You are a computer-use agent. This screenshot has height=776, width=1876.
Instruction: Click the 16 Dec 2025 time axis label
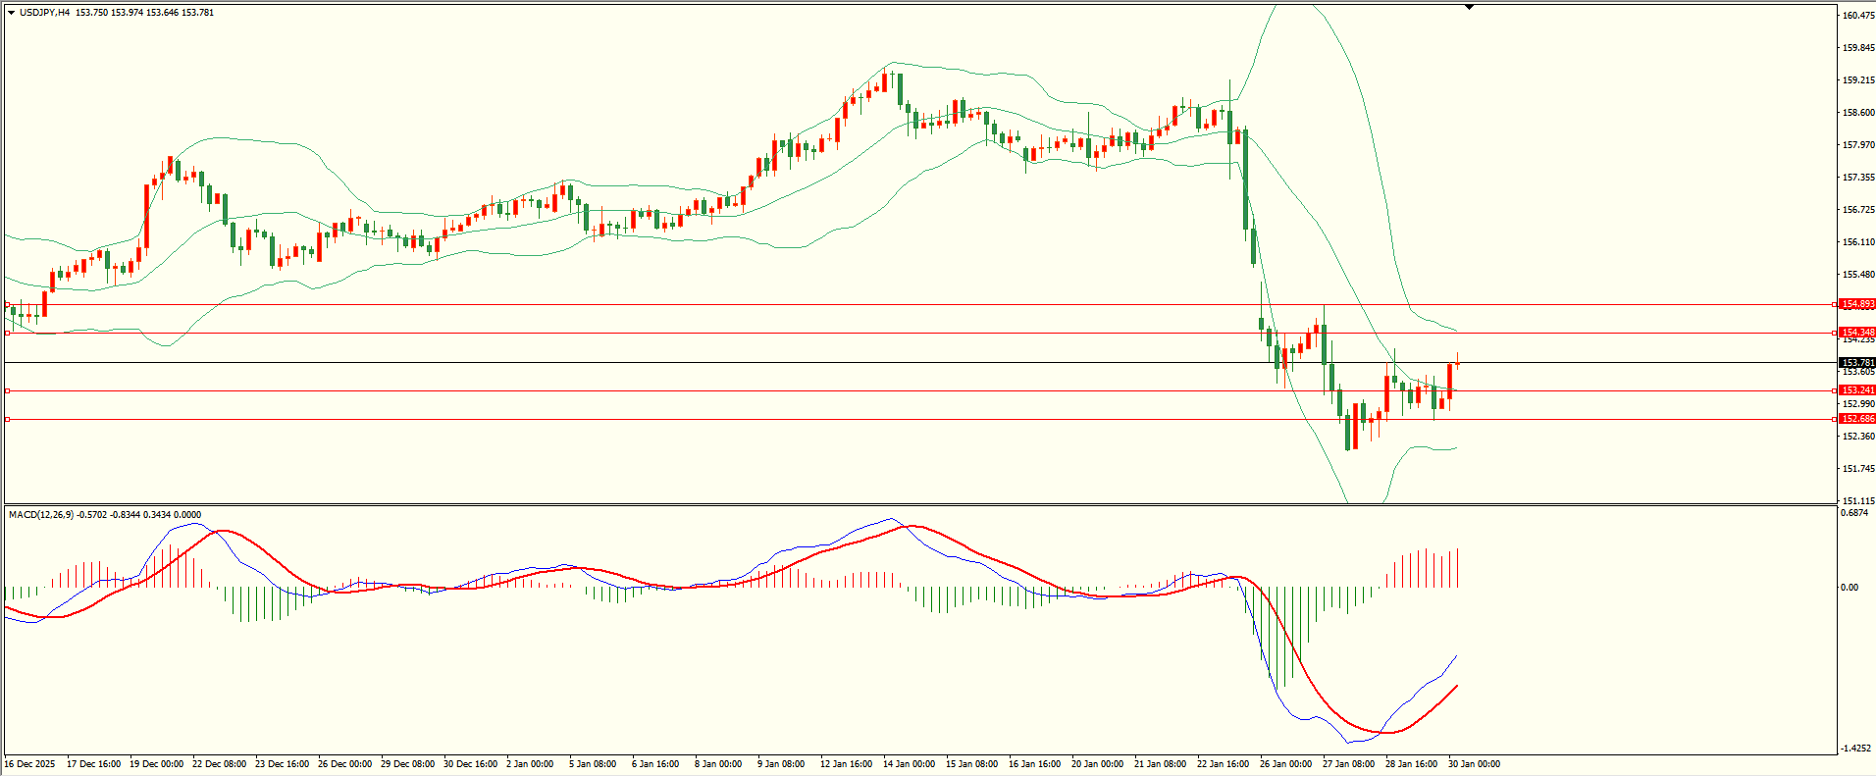(x=29, y=764)
